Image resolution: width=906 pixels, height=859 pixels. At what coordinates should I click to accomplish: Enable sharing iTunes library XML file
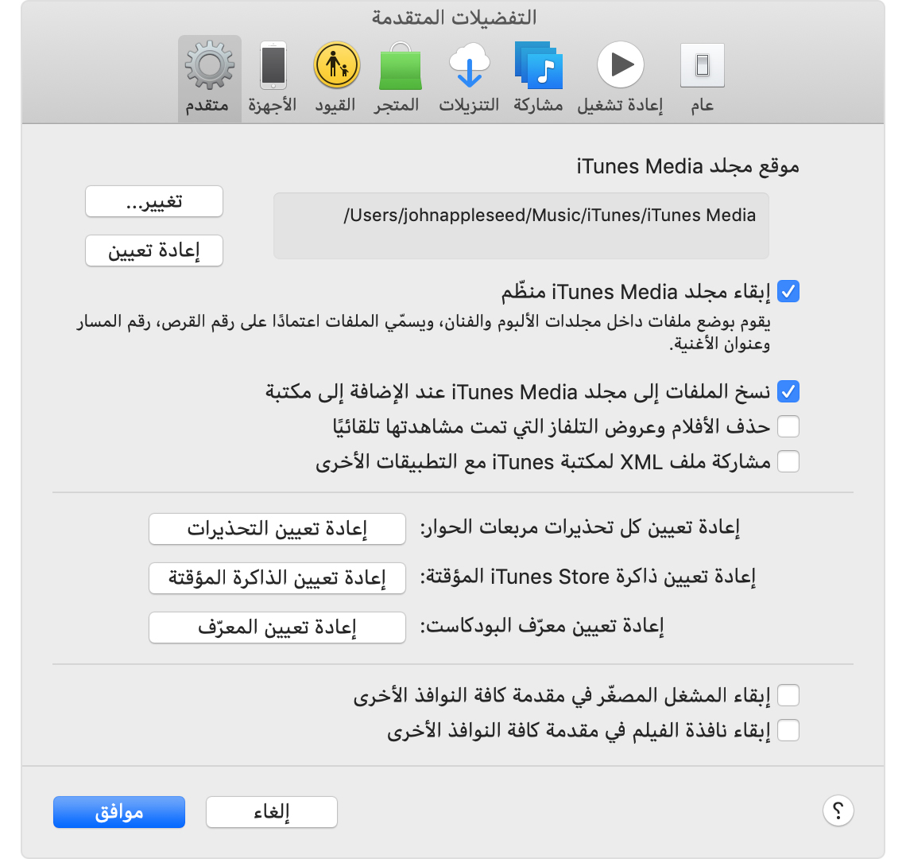click(788, 461)
